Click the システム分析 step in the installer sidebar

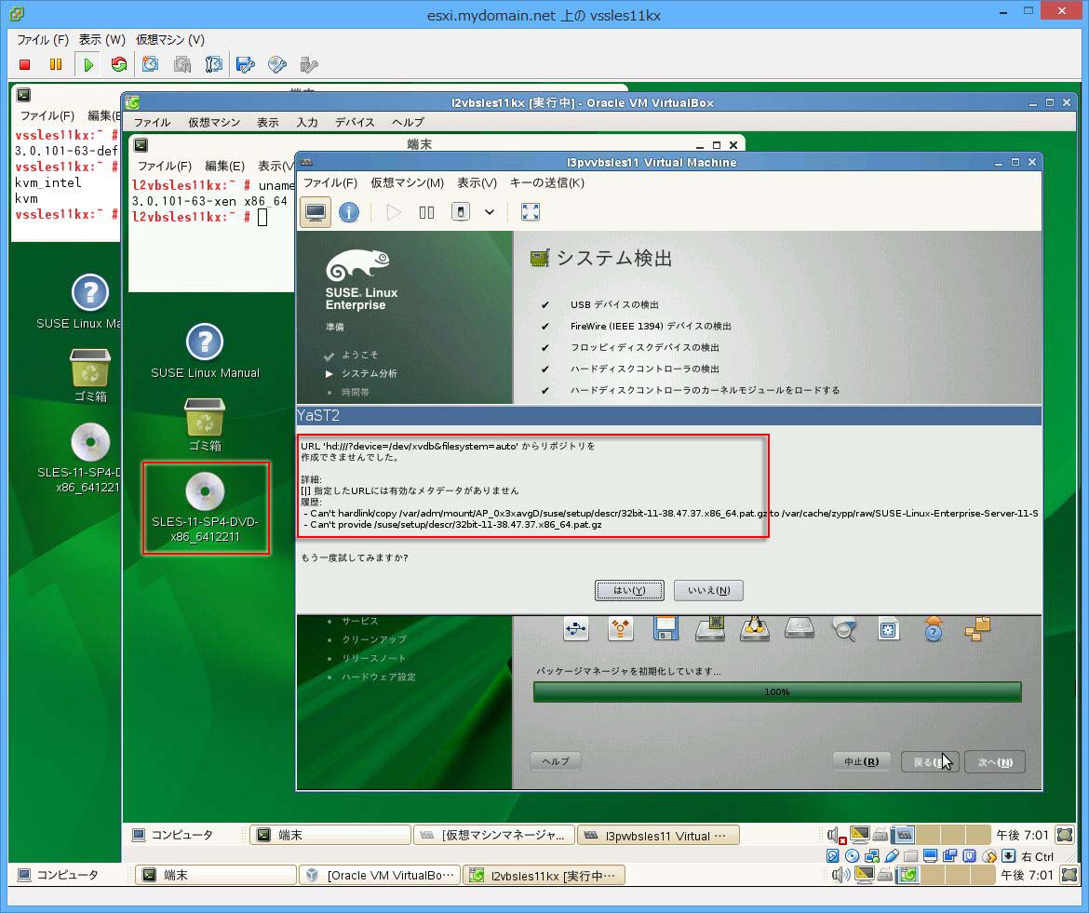(x=369, y=373)
